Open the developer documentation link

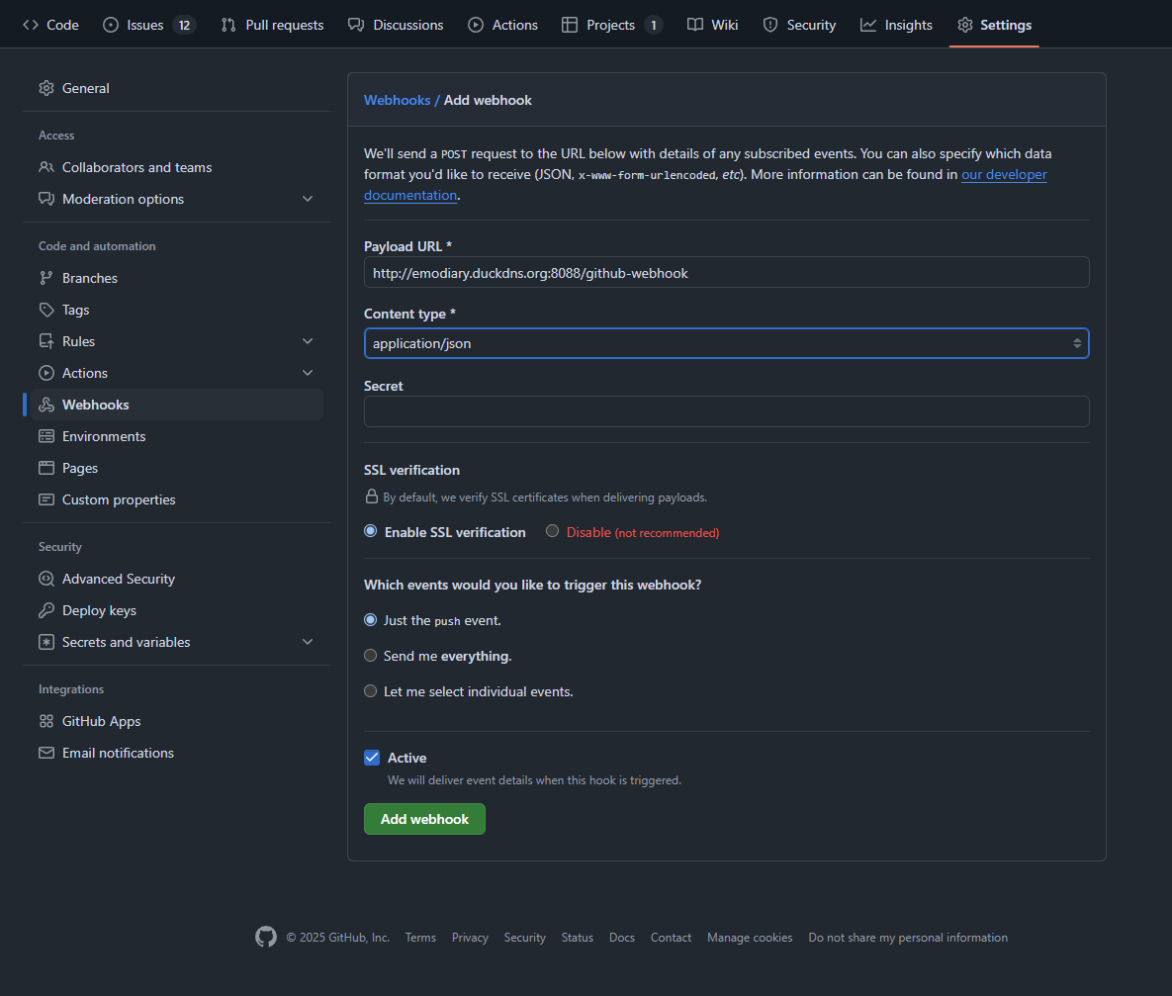coord(1004,174)
